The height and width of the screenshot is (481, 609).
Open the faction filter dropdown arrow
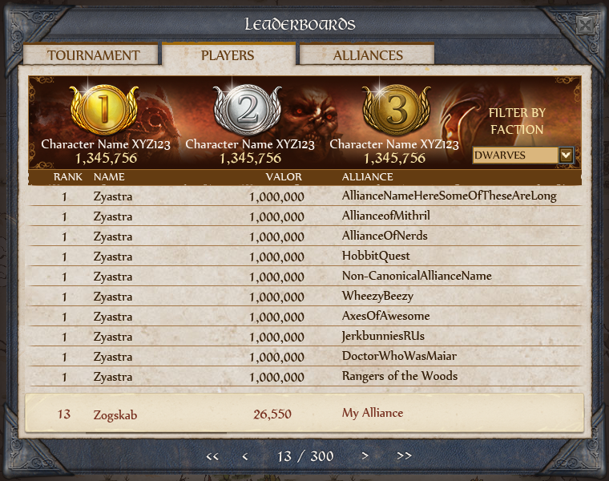(566, 155)
